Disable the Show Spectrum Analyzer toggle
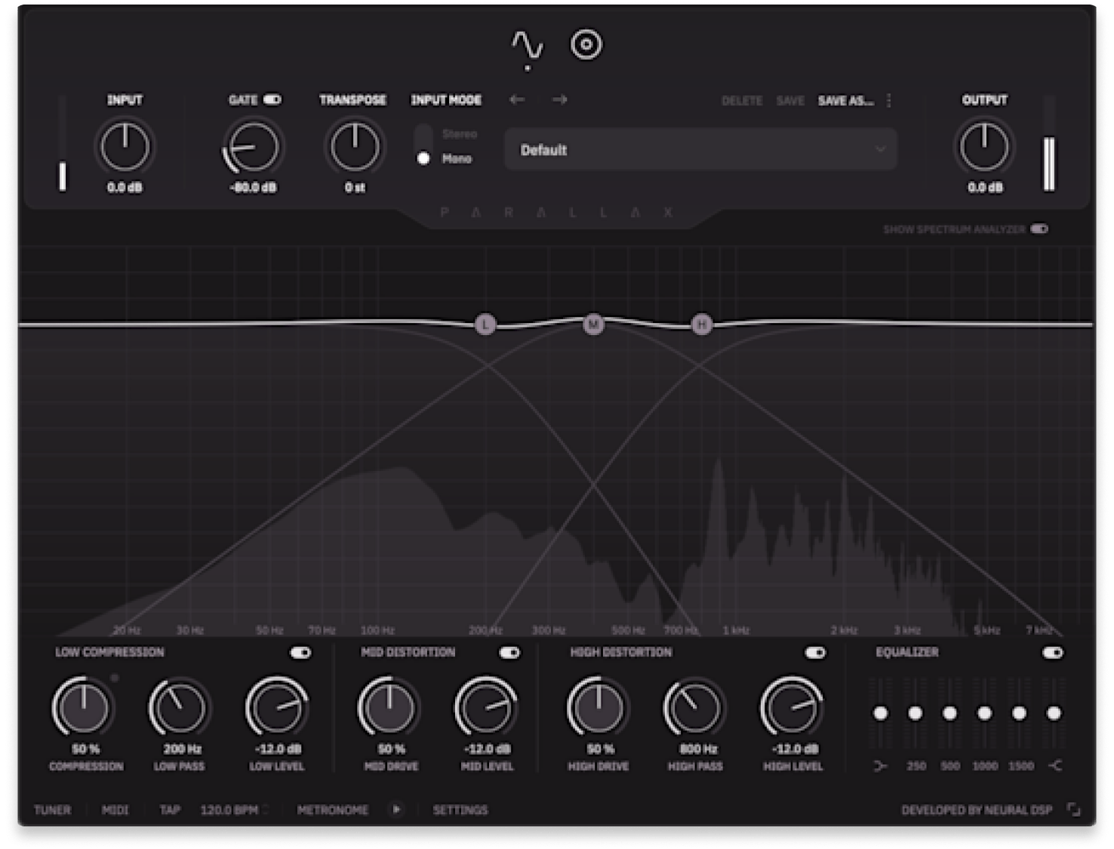Screen dimensions: 1114x849 tap(1039, 229)
